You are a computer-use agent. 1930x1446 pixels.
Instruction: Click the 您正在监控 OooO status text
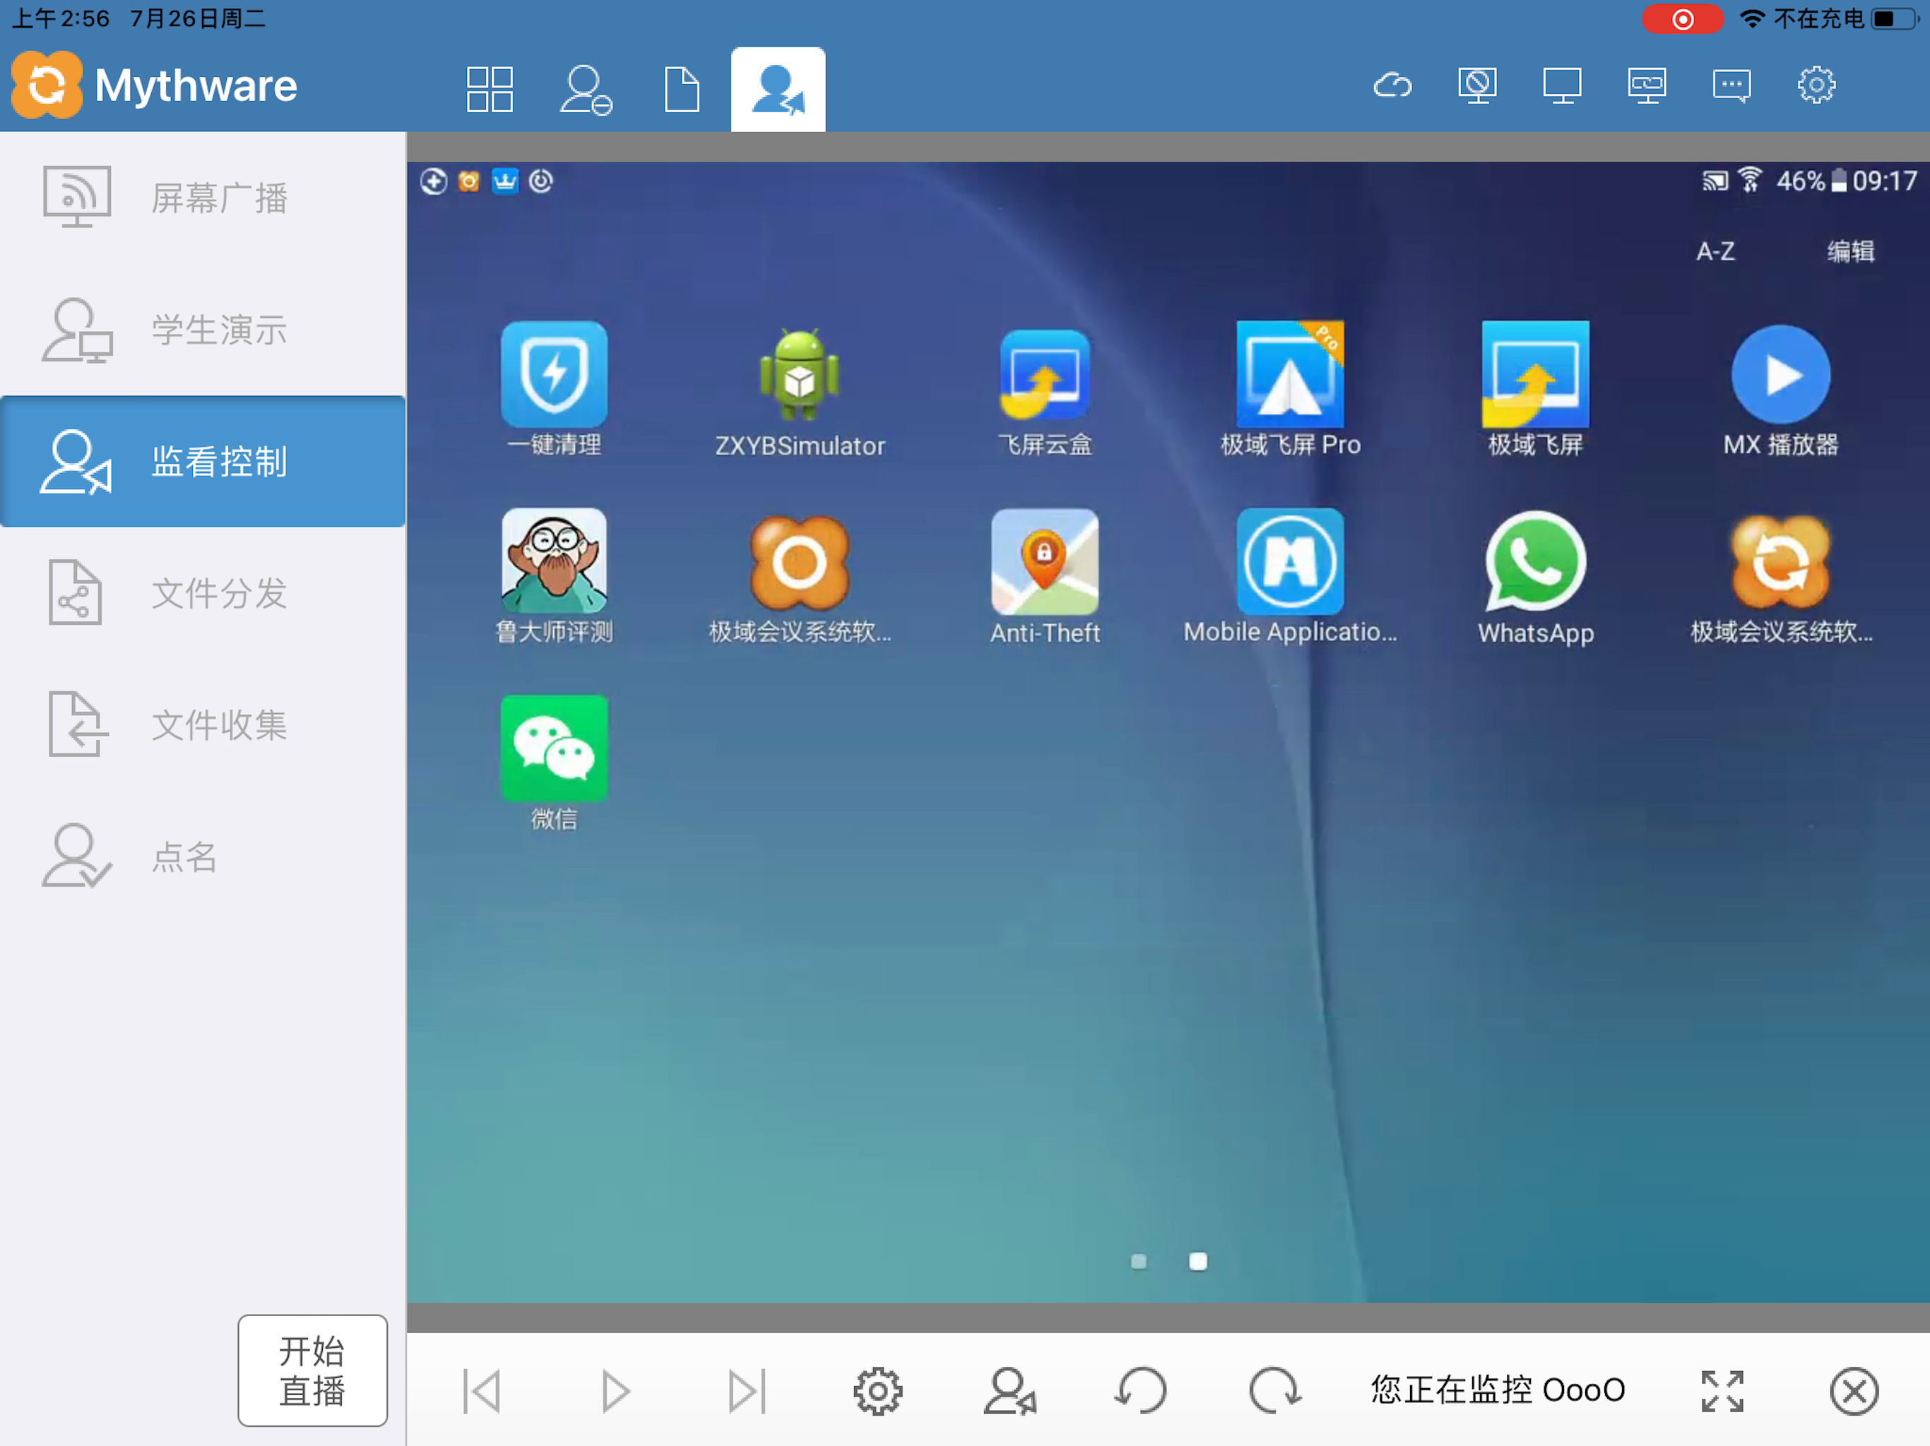(1497, 1390)
